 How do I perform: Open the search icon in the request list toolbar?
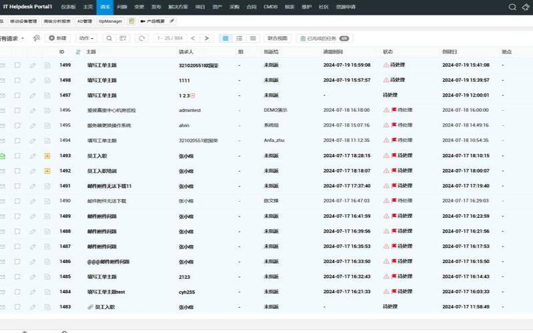tap(109, 39)
